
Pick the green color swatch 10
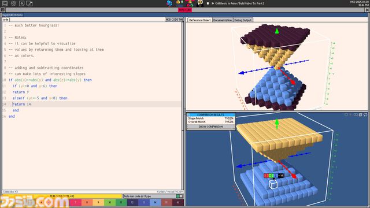click(x=110, y=202)
